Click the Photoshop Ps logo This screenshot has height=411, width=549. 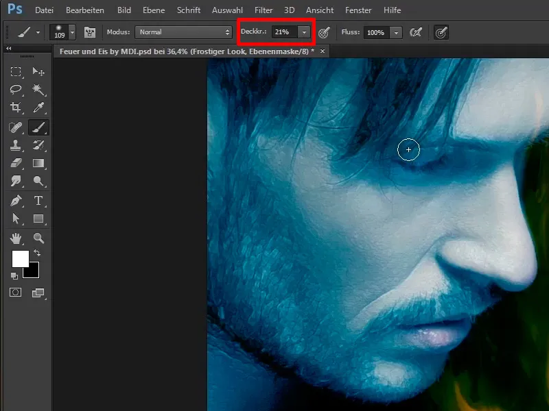15,9
